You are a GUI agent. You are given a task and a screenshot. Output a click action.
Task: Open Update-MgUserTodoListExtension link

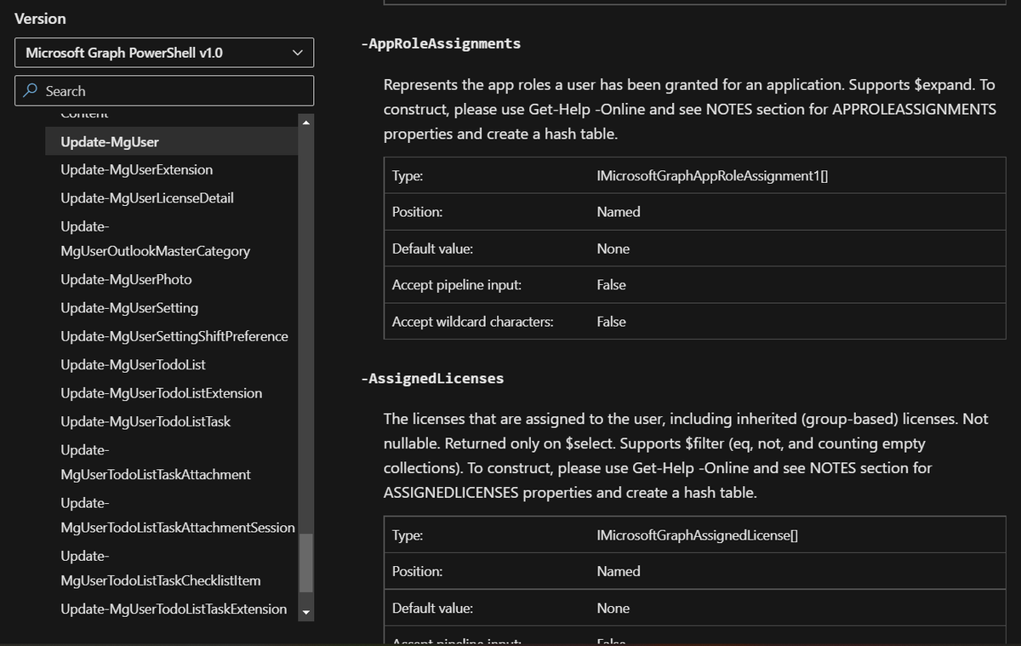(x=162, y=393)
